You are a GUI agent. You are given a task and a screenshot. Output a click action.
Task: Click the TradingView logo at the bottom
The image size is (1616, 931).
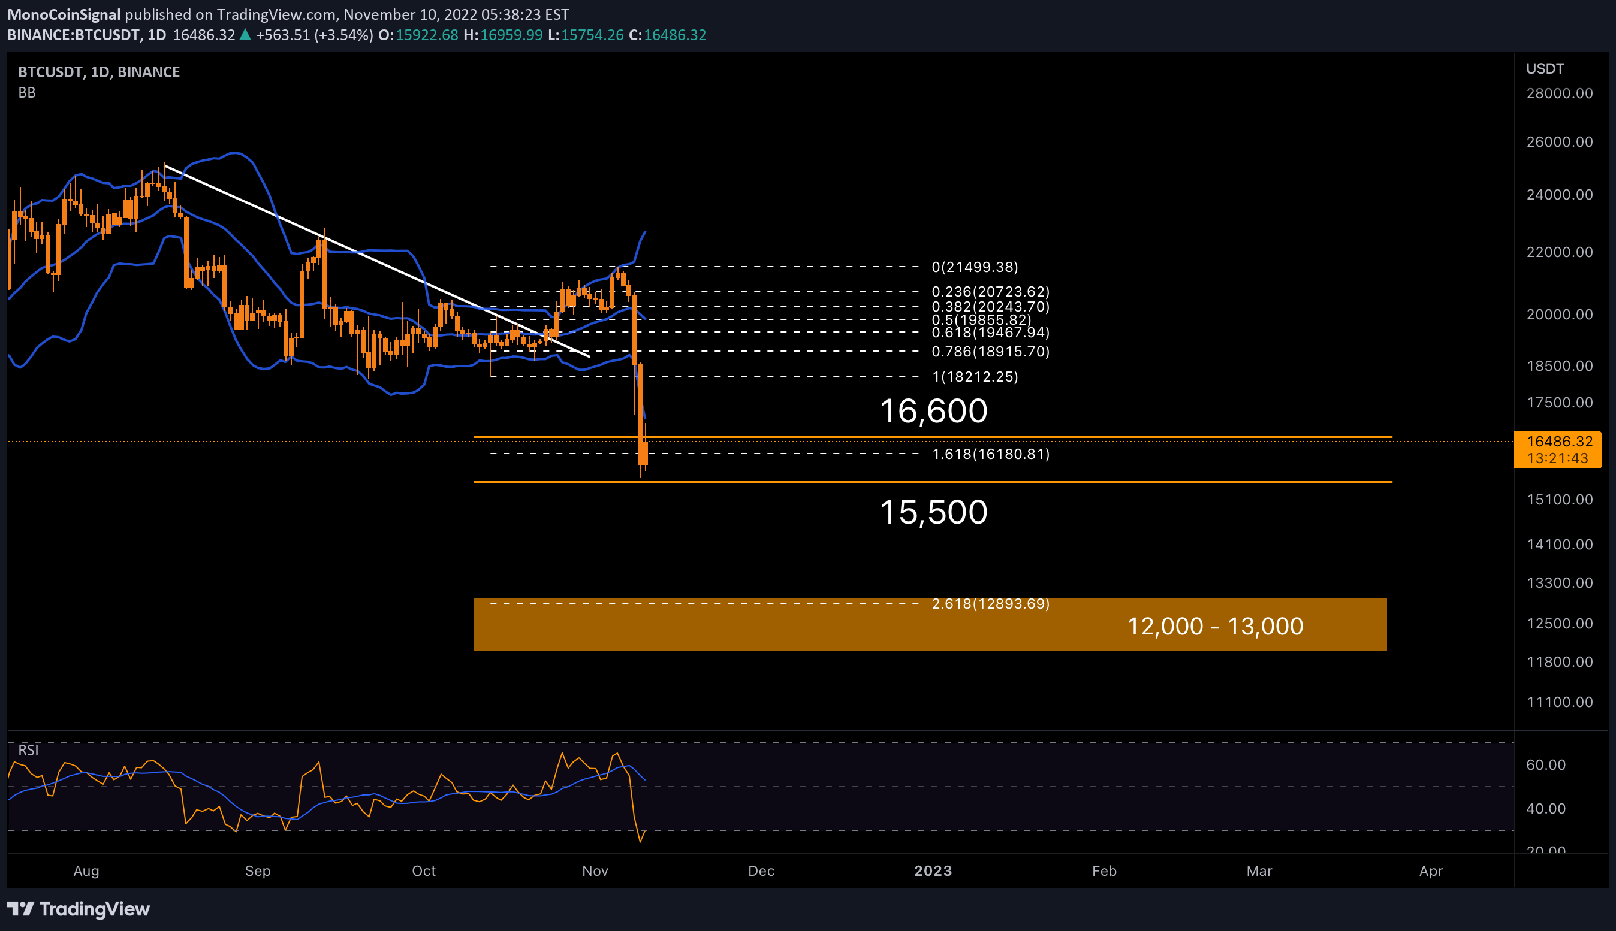(79, 909)
